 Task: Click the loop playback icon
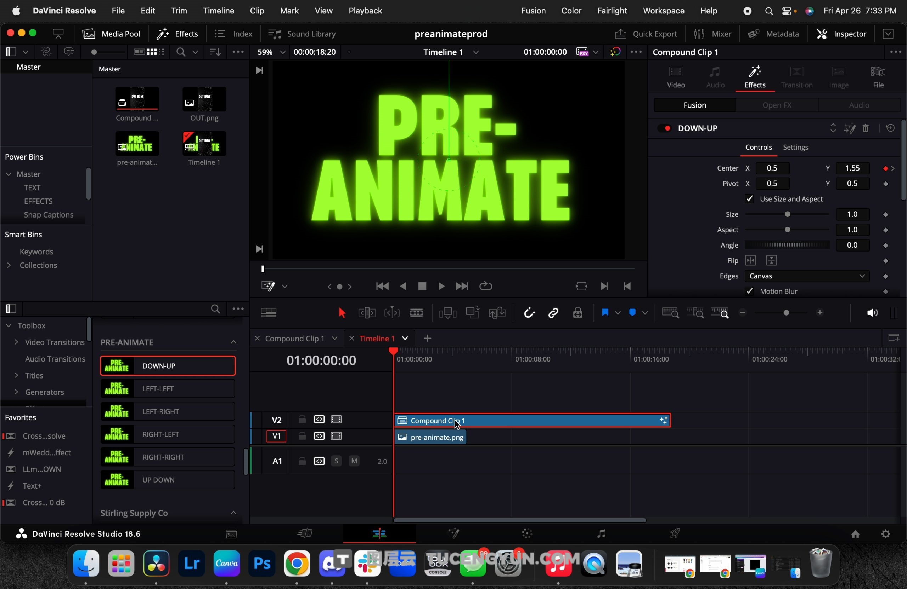coord(486,287)
